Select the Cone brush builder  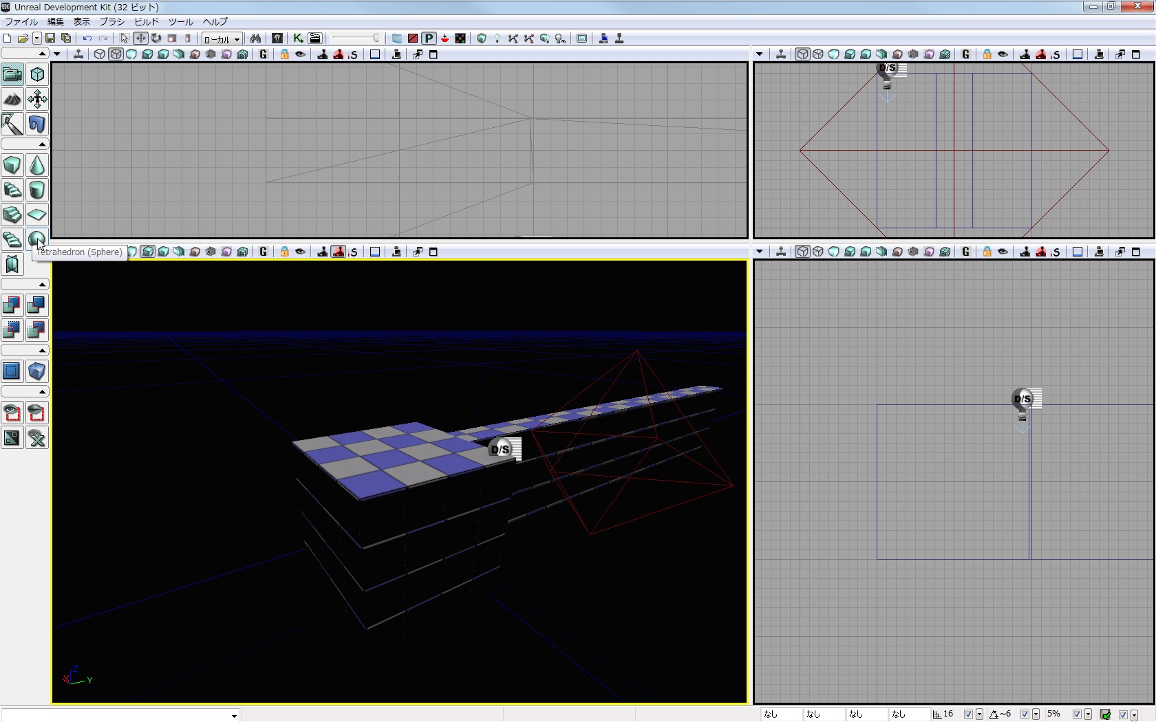(37, 165)
